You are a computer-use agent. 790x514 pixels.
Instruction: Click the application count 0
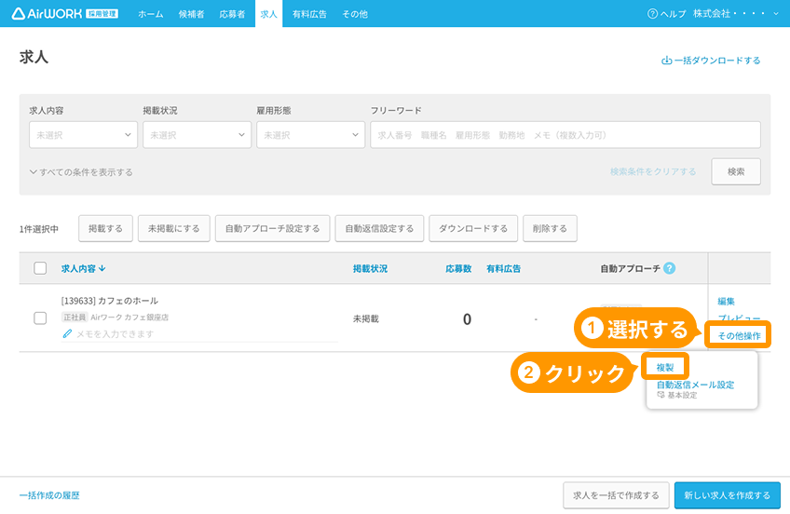point(467,319)
